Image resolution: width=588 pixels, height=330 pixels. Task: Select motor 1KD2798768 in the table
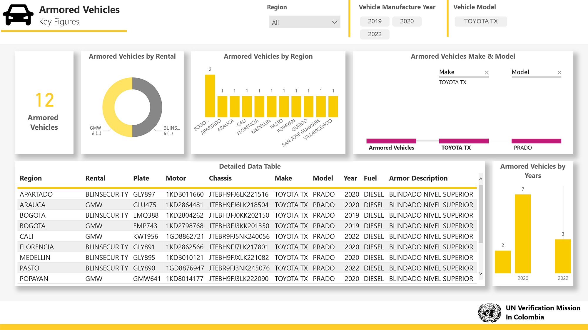pyautogui.click(x=185, y=226)
